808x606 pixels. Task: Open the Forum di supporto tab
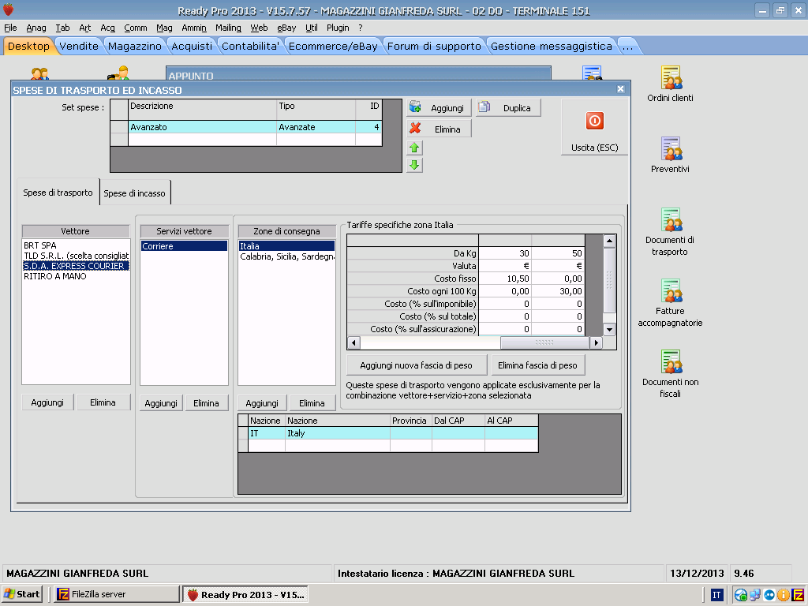tap(434, 47)
